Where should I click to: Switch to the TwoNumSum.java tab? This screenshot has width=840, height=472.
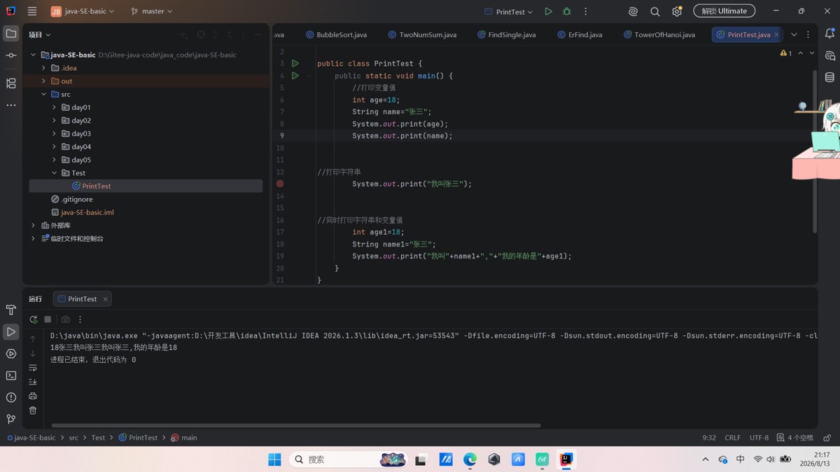422,34
